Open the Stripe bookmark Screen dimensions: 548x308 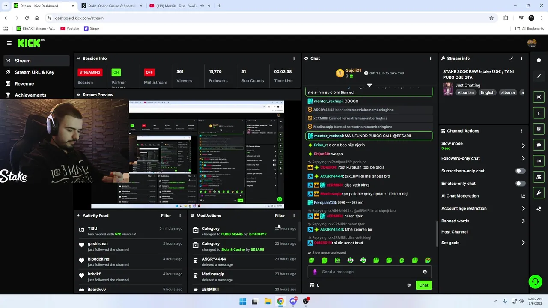[x=91, y=29]
